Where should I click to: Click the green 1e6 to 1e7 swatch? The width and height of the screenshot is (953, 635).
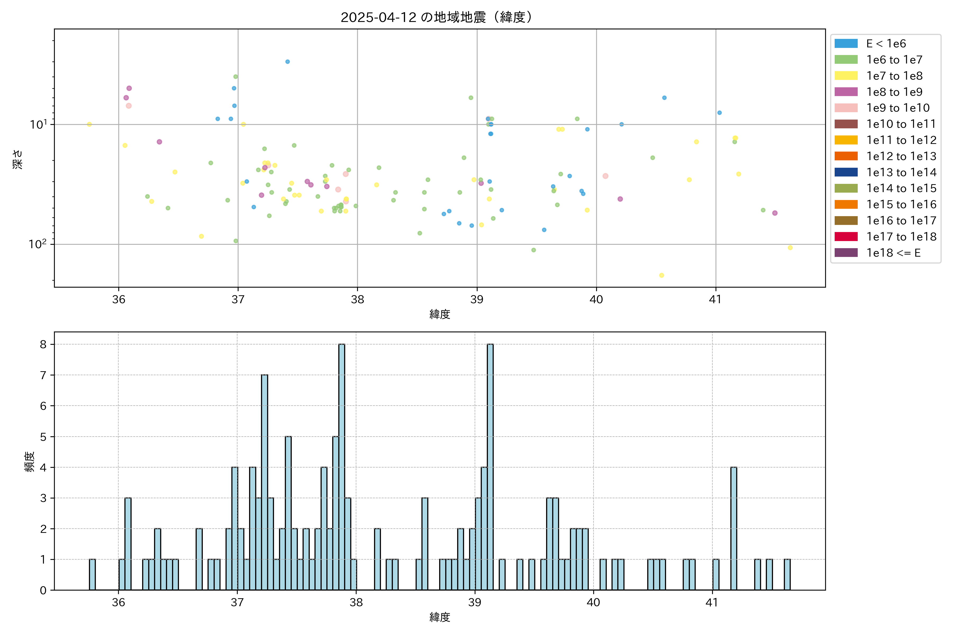point(846,60)
